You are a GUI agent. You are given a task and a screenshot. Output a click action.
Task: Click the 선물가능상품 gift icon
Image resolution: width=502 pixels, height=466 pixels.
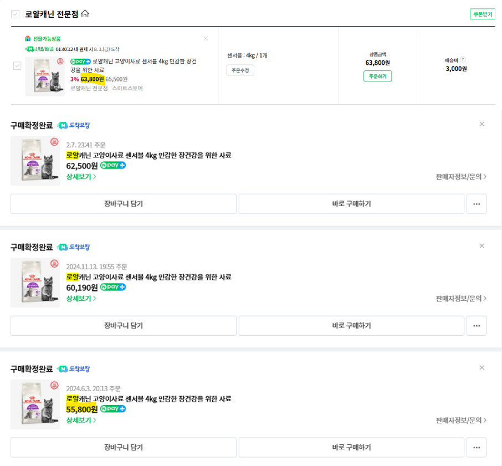point(28,39)
